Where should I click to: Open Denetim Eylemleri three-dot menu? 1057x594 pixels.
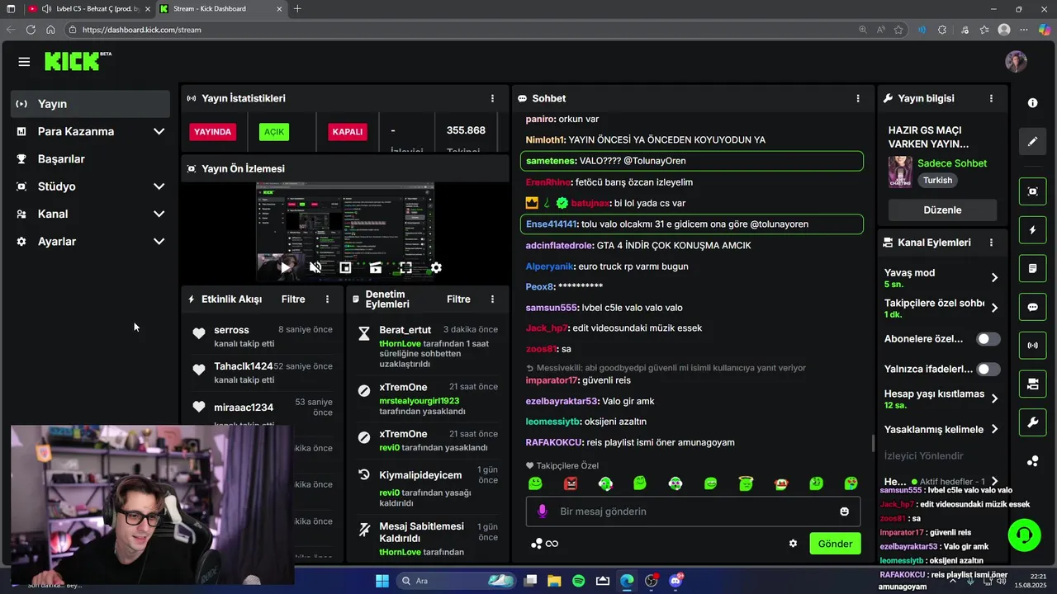[493, 299]
